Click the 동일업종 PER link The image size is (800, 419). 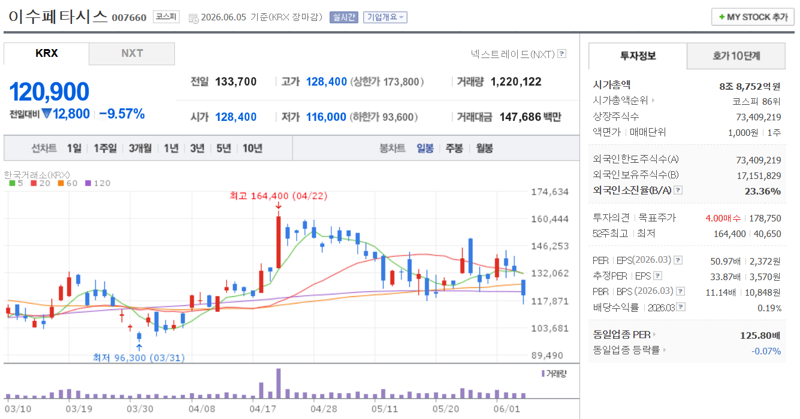621,335
